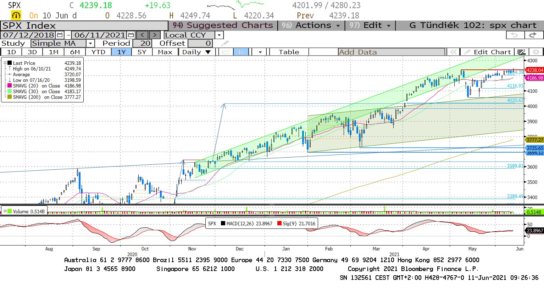
Task: Collapse the Last Price legend tree
Action: coord(5,63)
